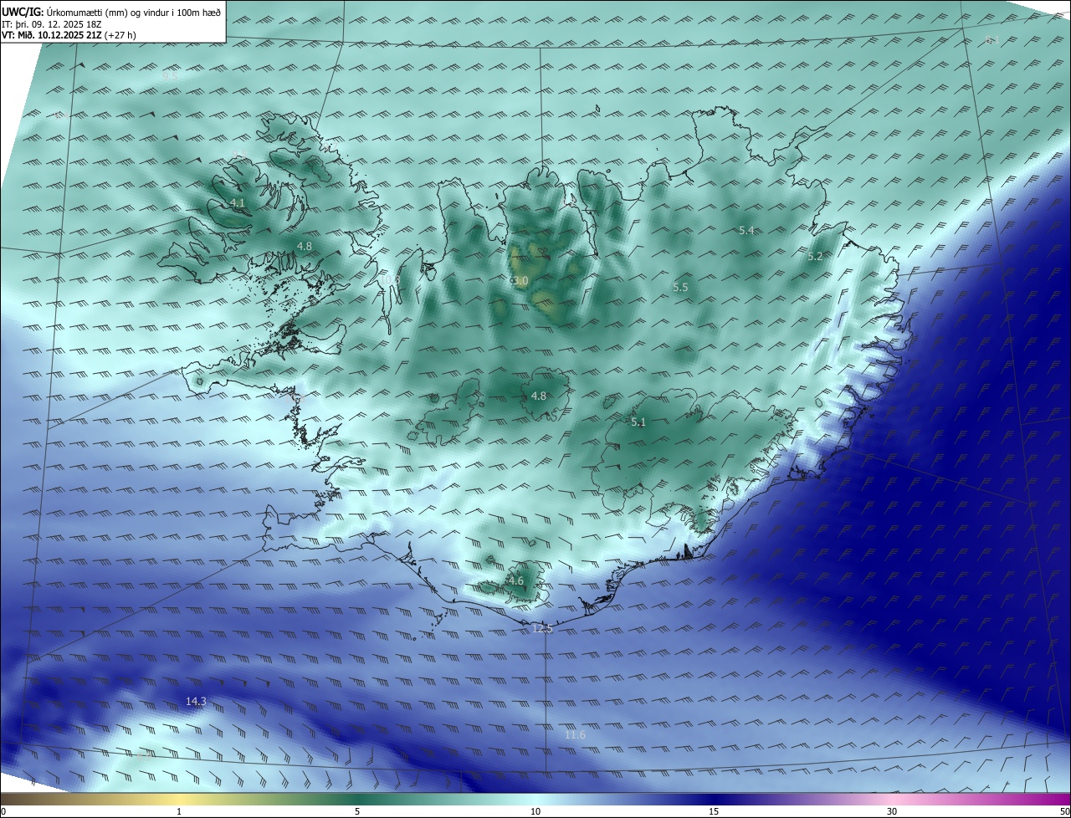The height and width of the screenshot is (818, 1071).
Task: Click the title 'UWC/IG: Úrkomumætti (mm) og vindur'
Action: 111,13
